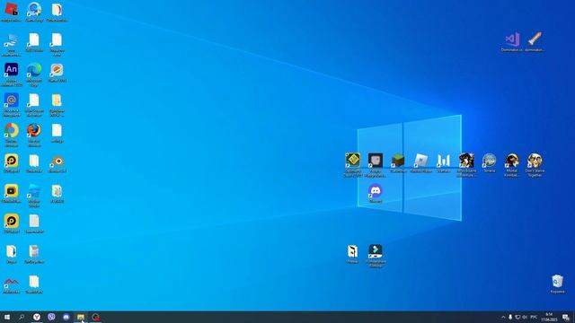Open taskbar search

tap(22, 317)
